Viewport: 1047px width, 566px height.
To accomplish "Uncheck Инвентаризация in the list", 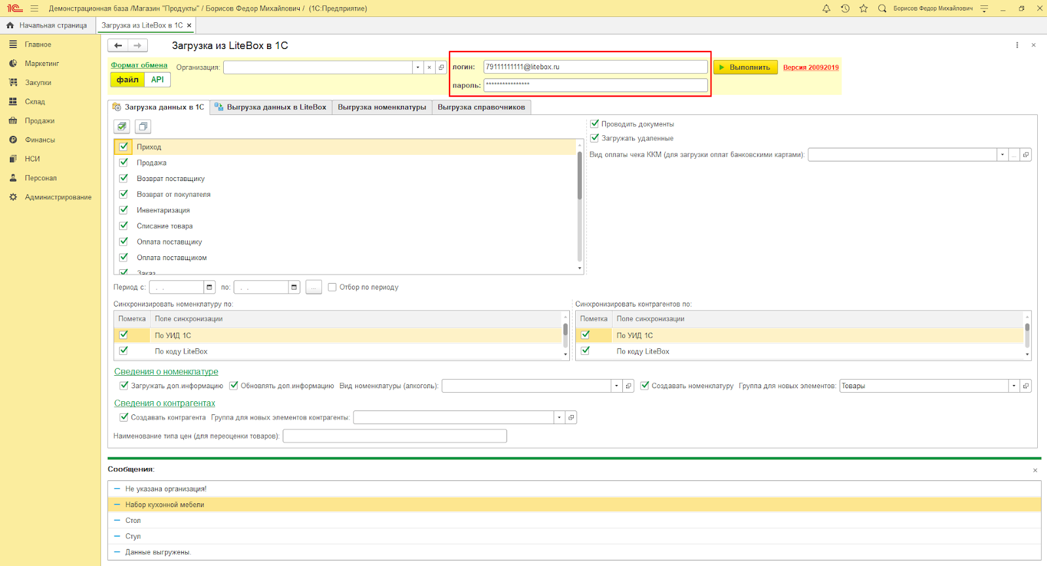I will [124, 210].
